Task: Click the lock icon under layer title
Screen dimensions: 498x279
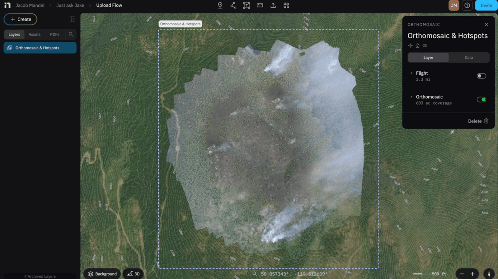Action: click(x=417, y=45)
